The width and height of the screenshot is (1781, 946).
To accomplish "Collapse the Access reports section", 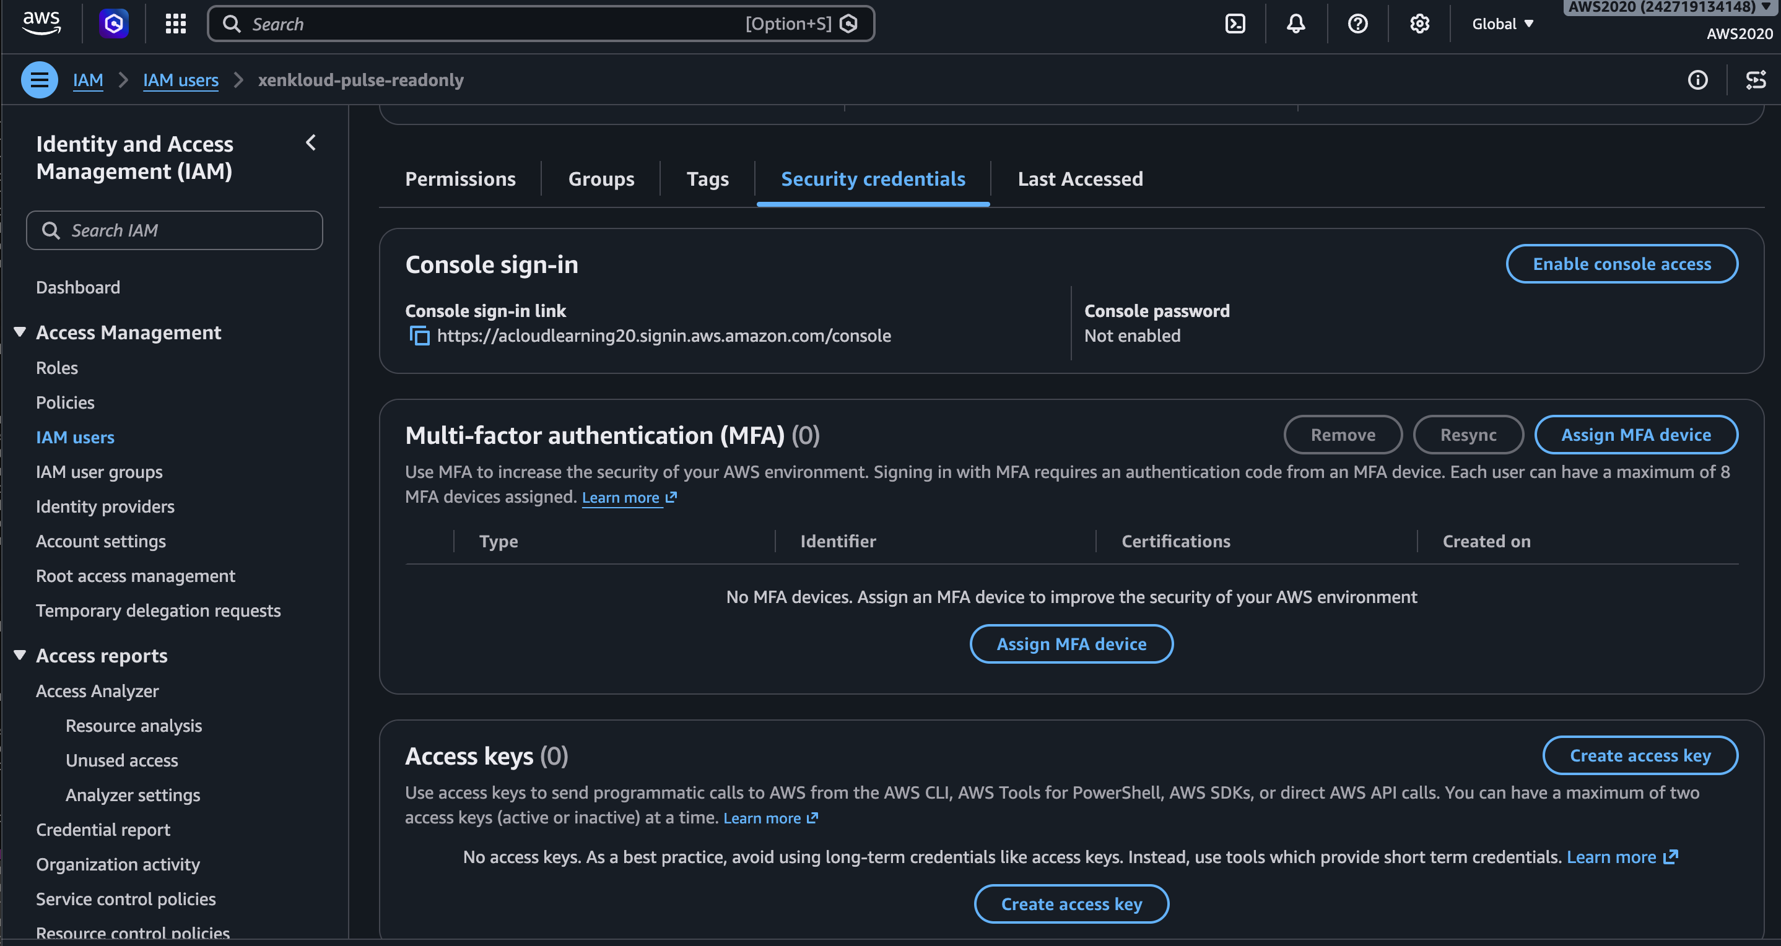I will point(20,655).
